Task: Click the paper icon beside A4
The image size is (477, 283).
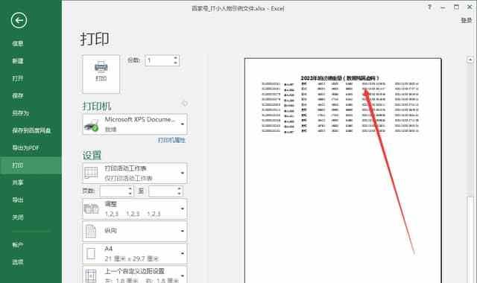Action: click(x=91, y=253)
